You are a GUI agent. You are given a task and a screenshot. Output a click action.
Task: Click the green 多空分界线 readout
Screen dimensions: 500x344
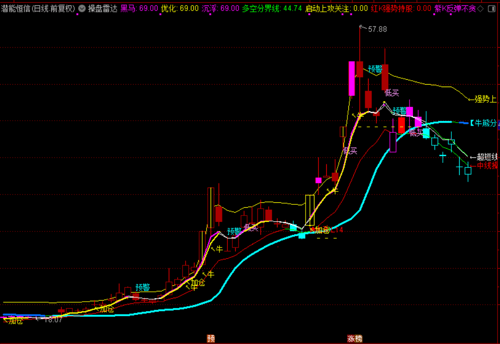tap(272, 8)
